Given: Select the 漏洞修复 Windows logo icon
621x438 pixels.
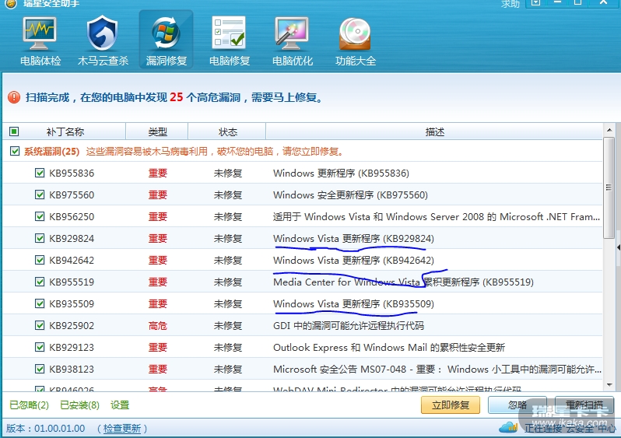Looking at the screenshot, I should pos(166,33).
